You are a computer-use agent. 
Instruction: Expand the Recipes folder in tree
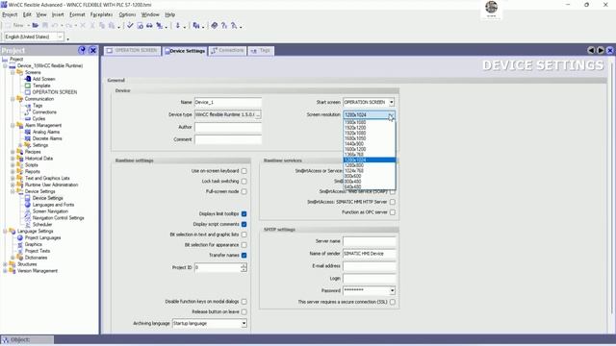(x=13, y=152)
